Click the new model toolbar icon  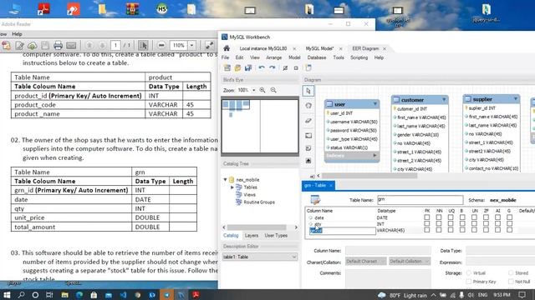coord(227,67)
